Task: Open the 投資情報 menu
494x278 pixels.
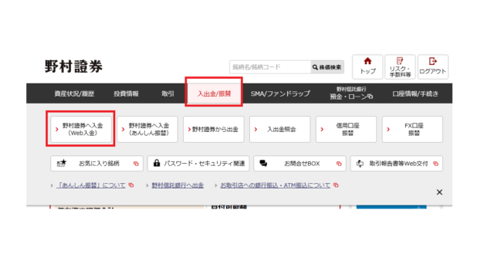Action: (126, 93)
